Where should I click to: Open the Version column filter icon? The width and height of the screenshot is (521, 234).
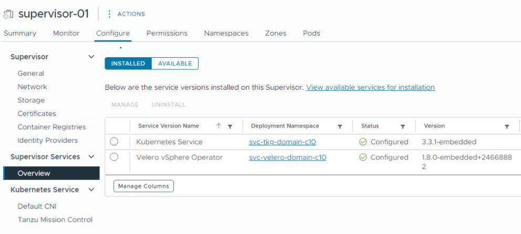coord(507,126)
